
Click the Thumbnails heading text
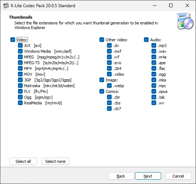pyautogui.click(x=20, y=17)
